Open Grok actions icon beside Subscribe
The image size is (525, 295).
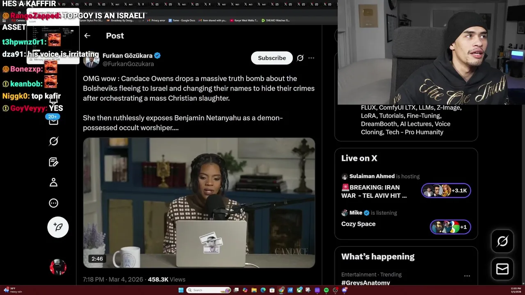pyautogui.click(x=300, y=58)
